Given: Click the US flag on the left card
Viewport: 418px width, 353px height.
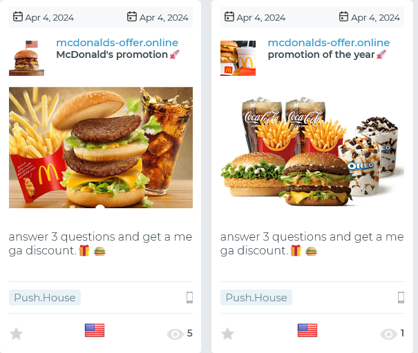Looking at the screenshot, I should click(95, 330).
